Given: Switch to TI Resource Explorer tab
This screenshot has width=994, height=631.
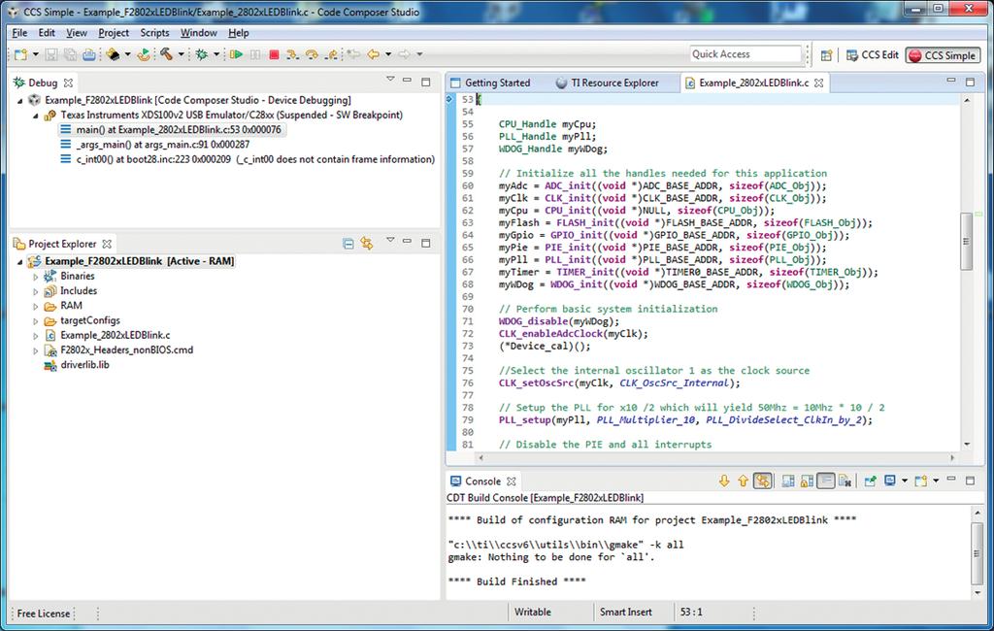Looking at the screenshot, I should pyautogui.click(x=608, y=83).
